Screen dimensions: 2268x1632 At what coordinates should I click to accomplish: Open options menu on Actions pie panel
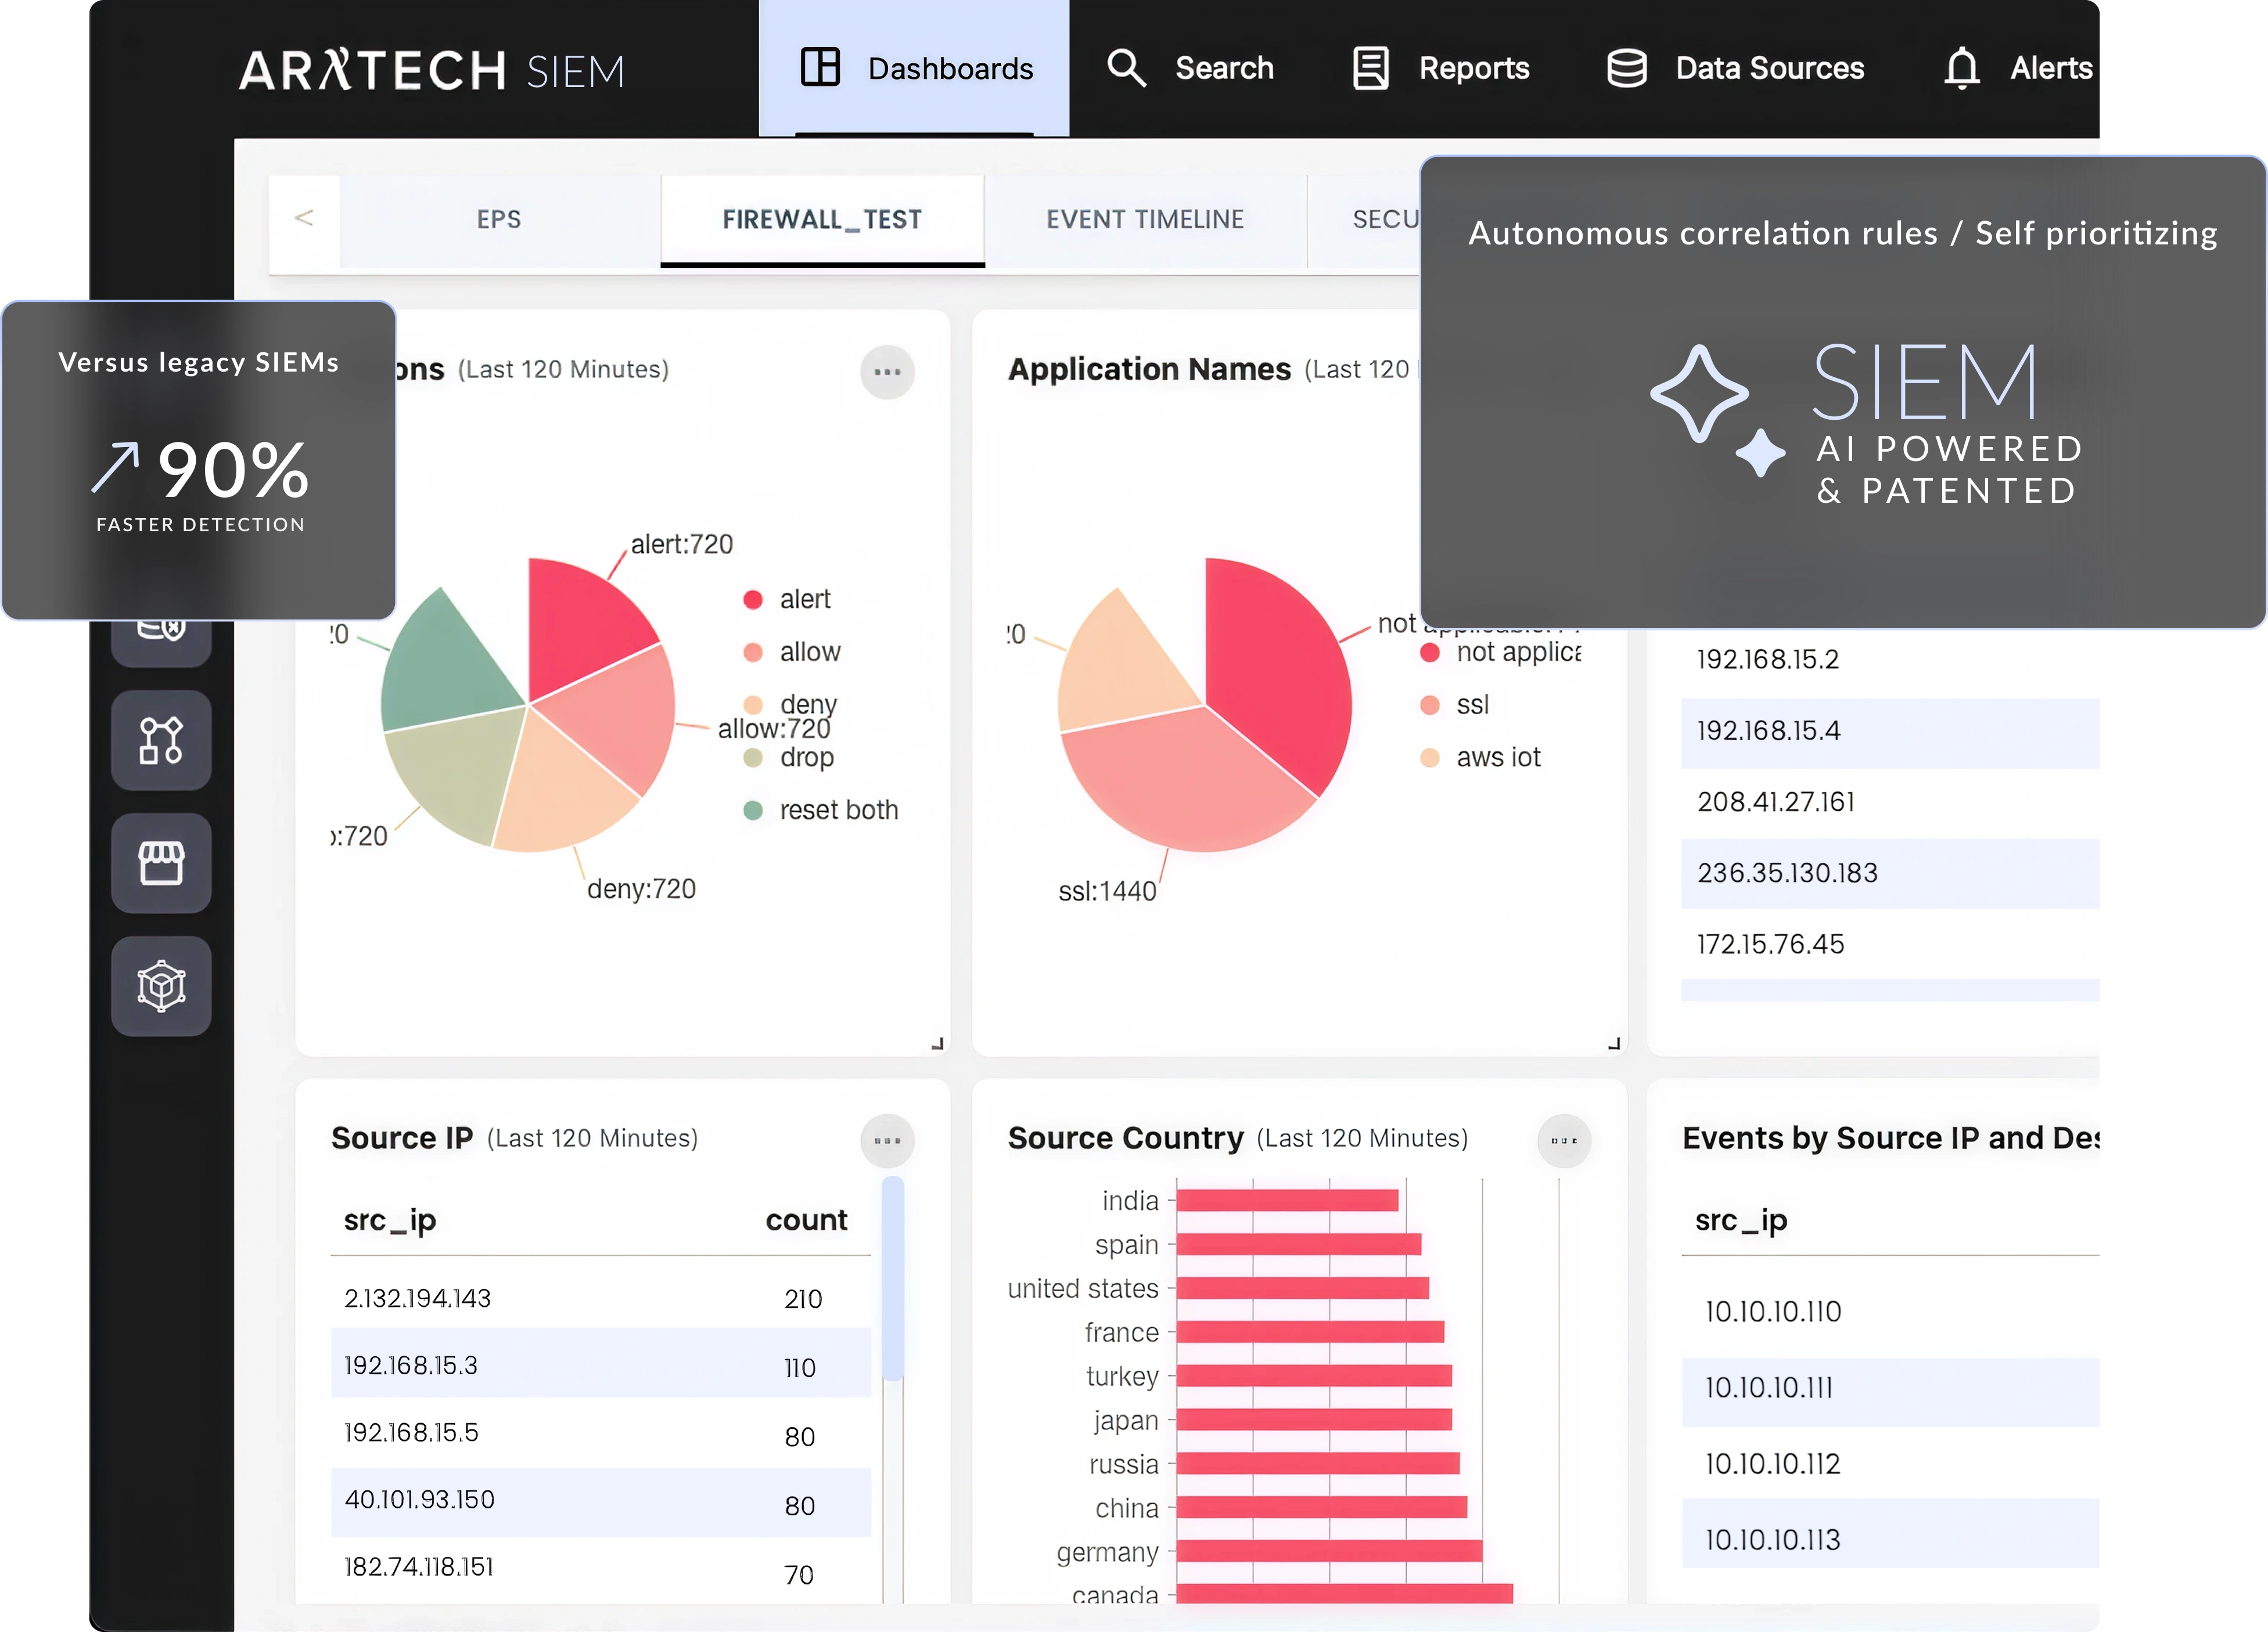point(887,372)
